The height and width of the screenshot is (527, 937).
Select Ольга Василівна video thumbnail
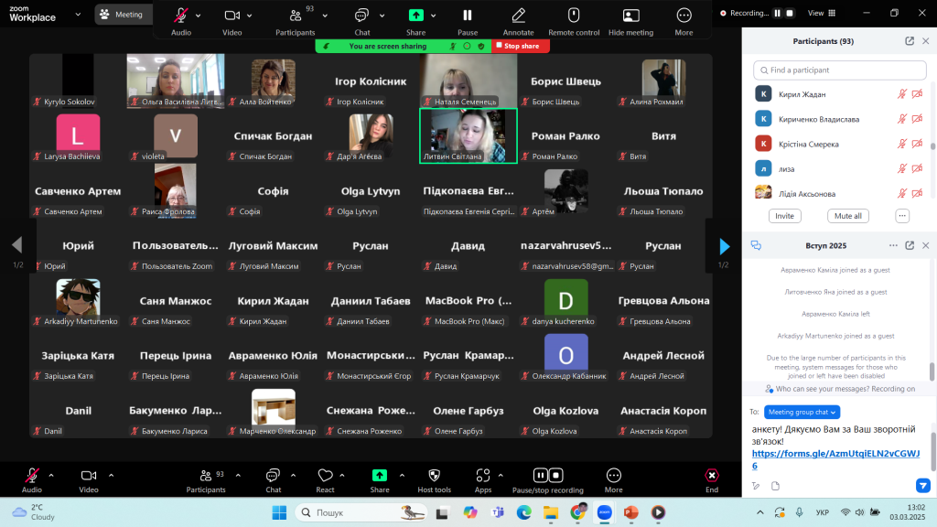176,81
